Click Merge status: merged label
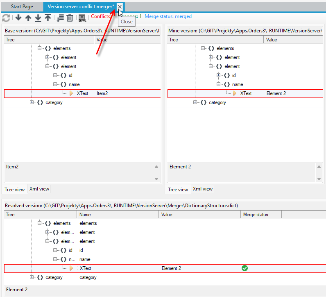326x297 pixels. pyautogui.click(x=168, y=16)
